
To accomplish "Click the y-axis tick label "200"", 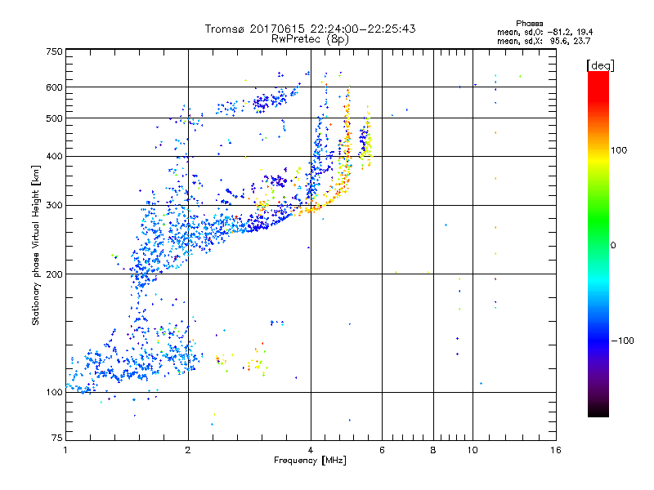I will (x=54, y=274).
